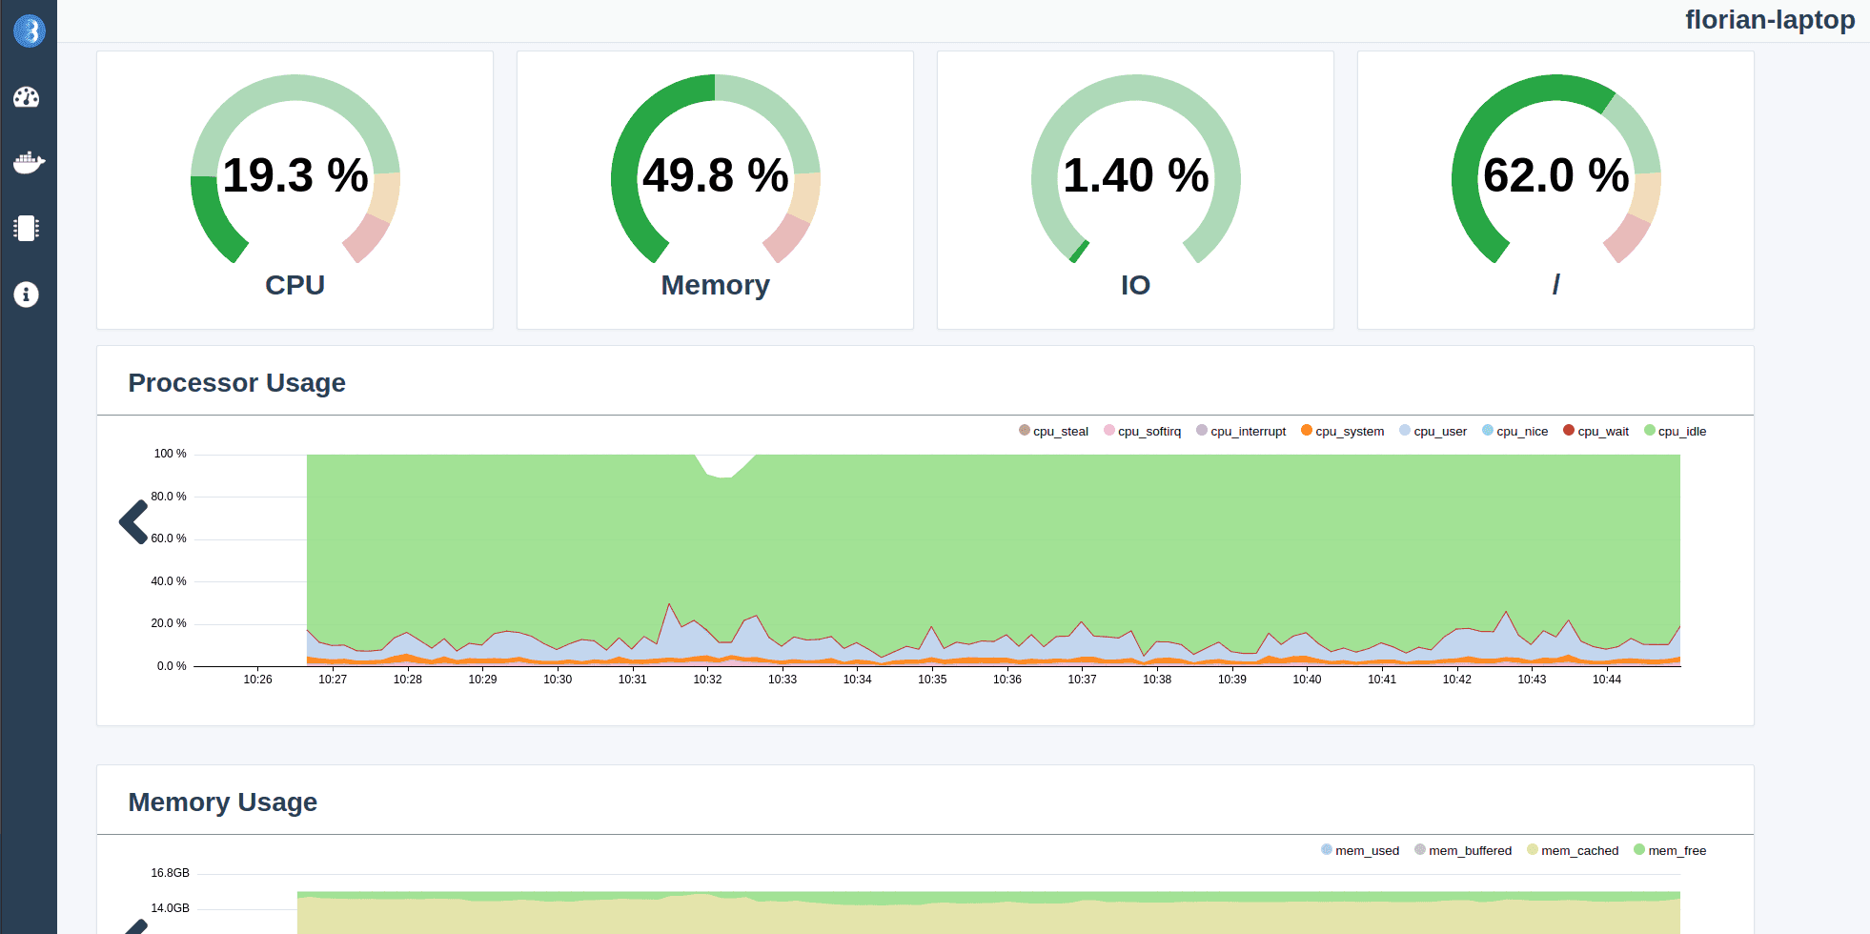Image resolution: width=1870 pixels, height=934 pixels.
Task: Open the dashboard gauge sidebar icon
Action: [27, 97]
